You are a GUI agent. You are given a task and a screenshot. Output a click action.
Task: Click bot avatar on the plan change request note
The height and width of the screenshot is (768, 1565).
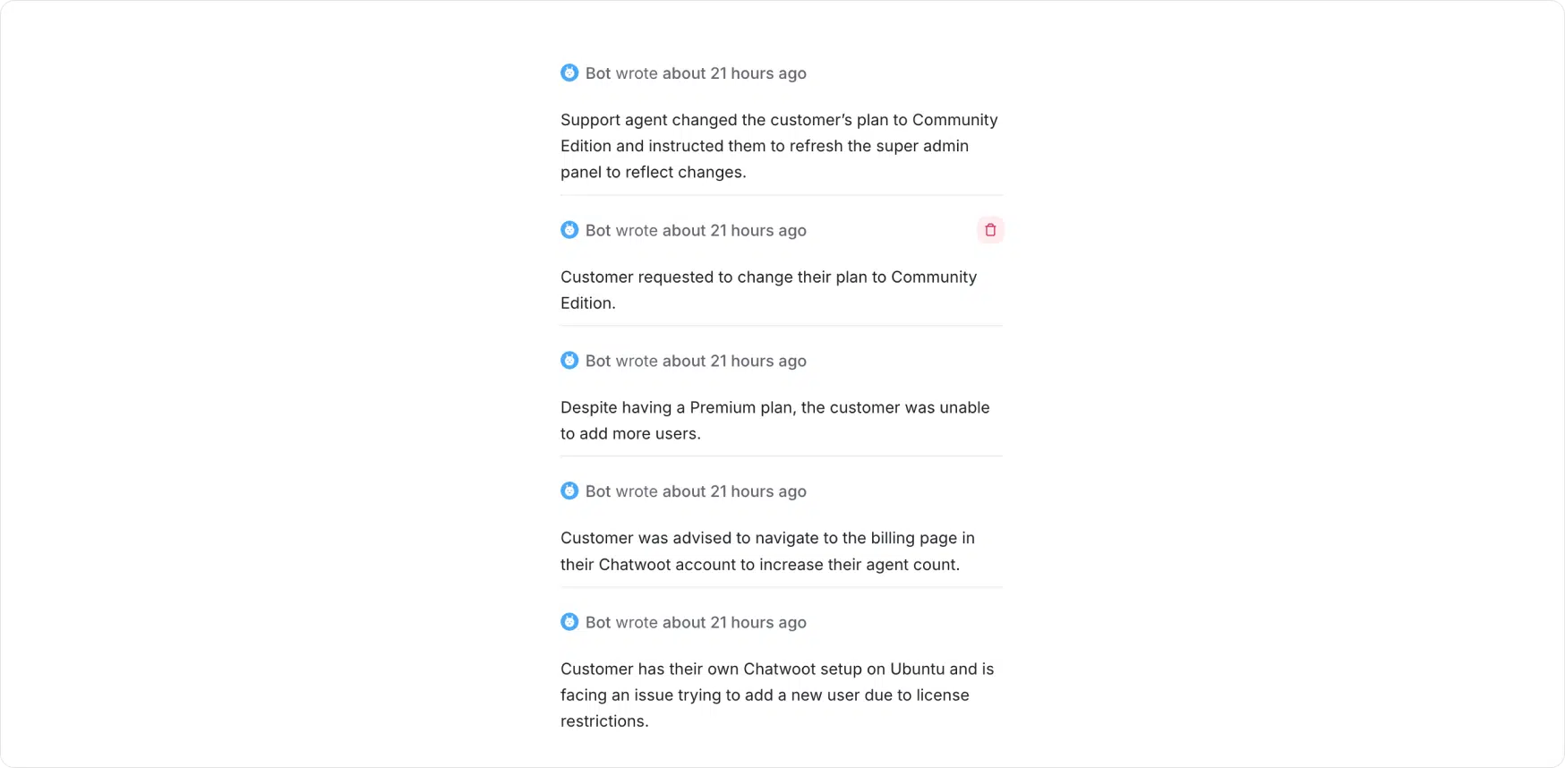coord(569,230)
